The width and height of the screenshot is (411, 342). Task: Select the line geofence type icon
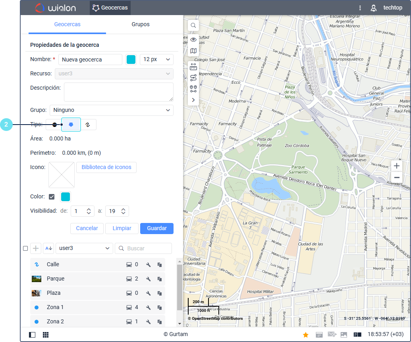(88, 125)
